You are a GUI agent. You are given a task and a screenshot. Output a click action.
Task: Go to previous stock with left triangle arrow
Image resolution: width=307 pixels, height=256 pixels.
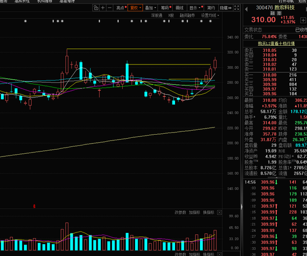point(246,9)
